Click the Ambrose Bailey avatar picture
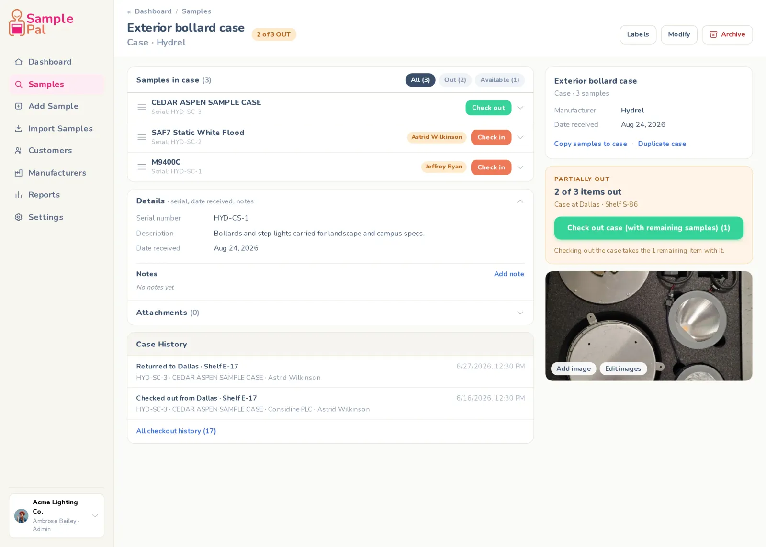This screenshot has height=547, width=766. (21, 516)
